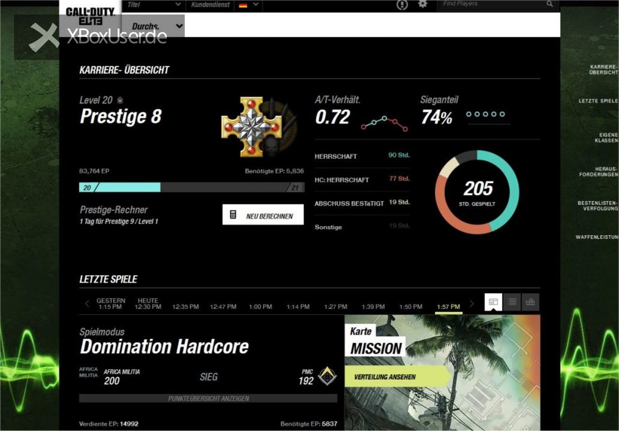Open the alert notification icon
Viewport: 619px width, 431px height.
tap(402, 4)
